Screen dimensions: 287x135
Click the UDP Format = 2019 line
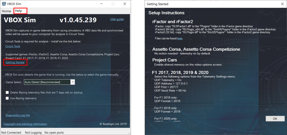click(x=167, y=112)
